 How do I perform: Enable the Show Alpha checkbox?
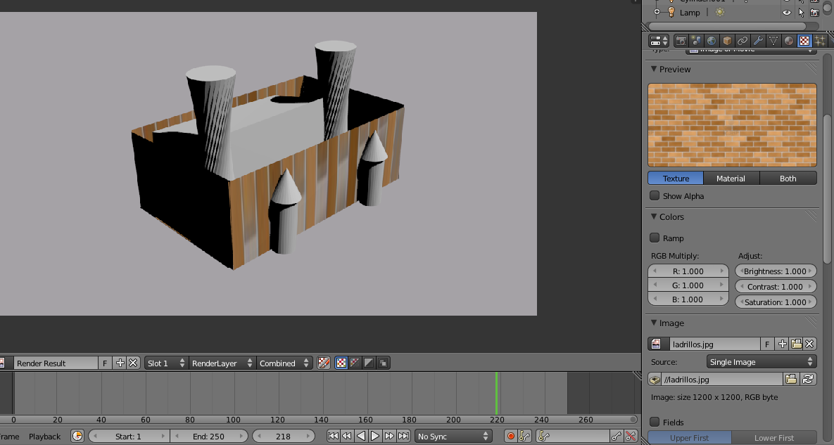click(655, 196)
